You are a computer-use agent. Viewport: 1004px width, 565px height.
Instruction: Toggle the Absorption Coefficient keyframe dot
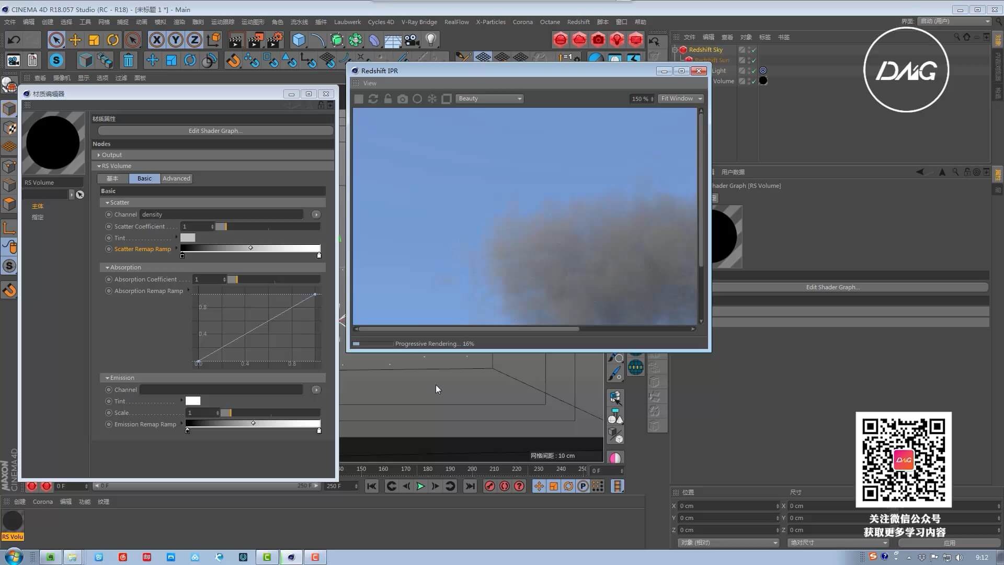coord(109,279)
